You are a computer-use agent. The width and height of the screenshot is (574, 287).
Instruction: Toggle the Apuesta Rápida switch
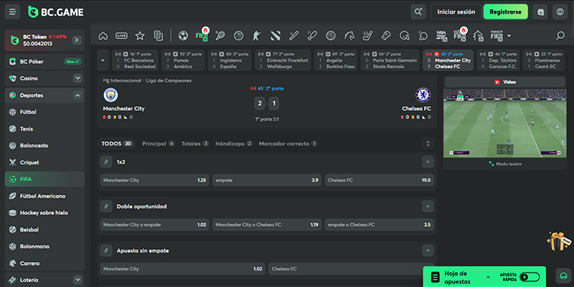point(530,277)
